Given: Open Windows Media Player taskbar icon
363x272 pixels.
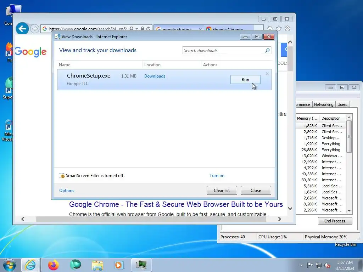Looking at the screenshot, I should pyautogui.click(x=119, y=265).
